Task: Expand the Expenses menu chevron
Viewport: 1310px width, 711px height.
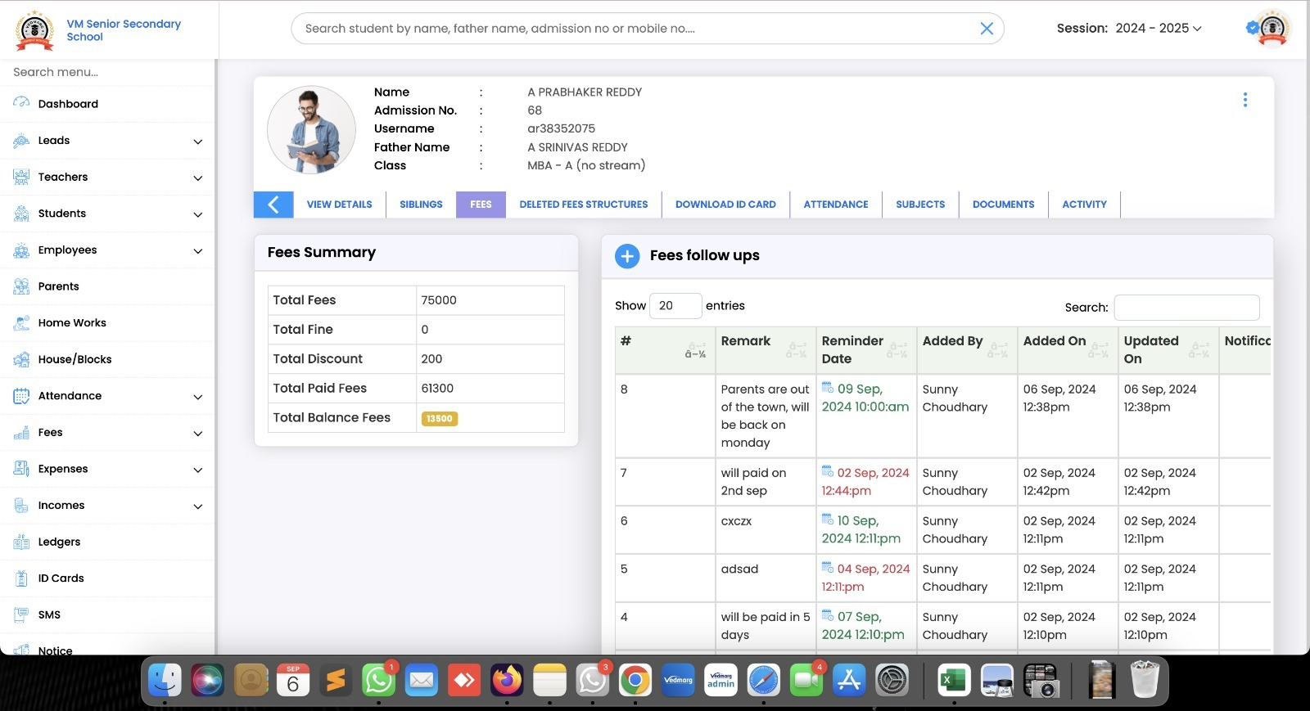Action: click(198, 470)
